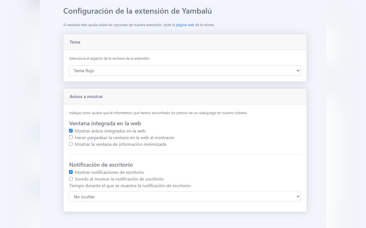Uncheck Mostrar notificaciones de escritorio

coord(71,172)
